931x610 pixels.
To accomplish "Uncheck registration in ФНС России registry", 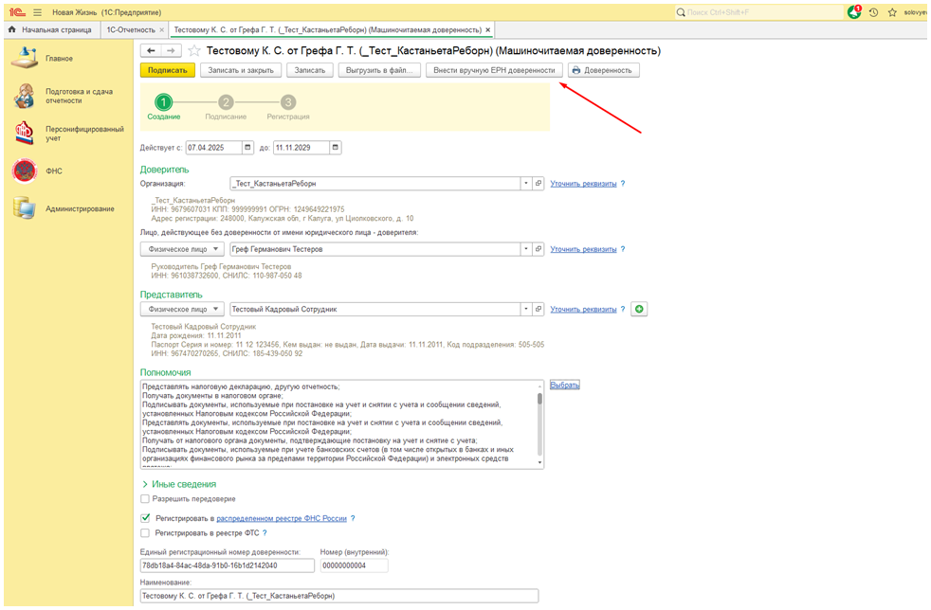I will [145, 519].
